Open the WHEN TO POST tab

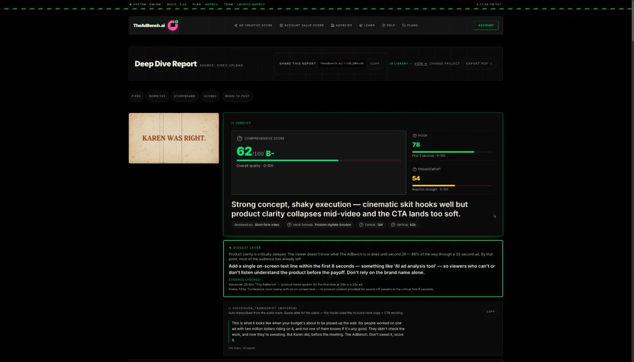click(237, 96)
